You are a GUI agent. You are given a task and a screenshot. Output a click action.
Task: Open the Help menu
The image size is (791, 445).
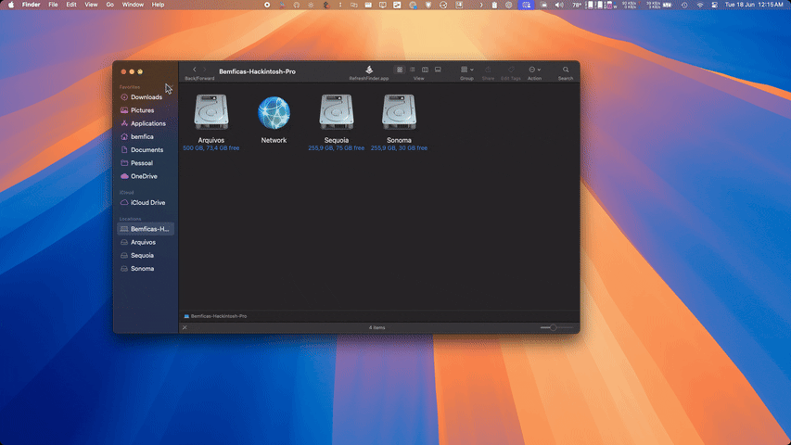[x=158, y=5]
